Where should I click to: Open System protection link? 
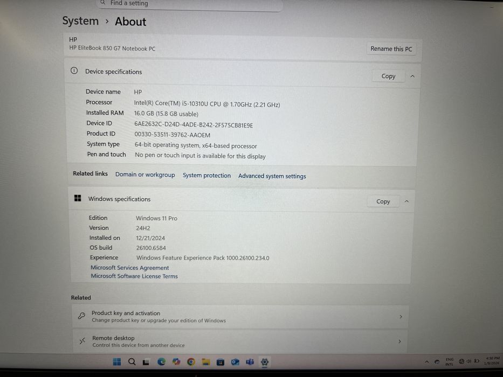[206, 176]
